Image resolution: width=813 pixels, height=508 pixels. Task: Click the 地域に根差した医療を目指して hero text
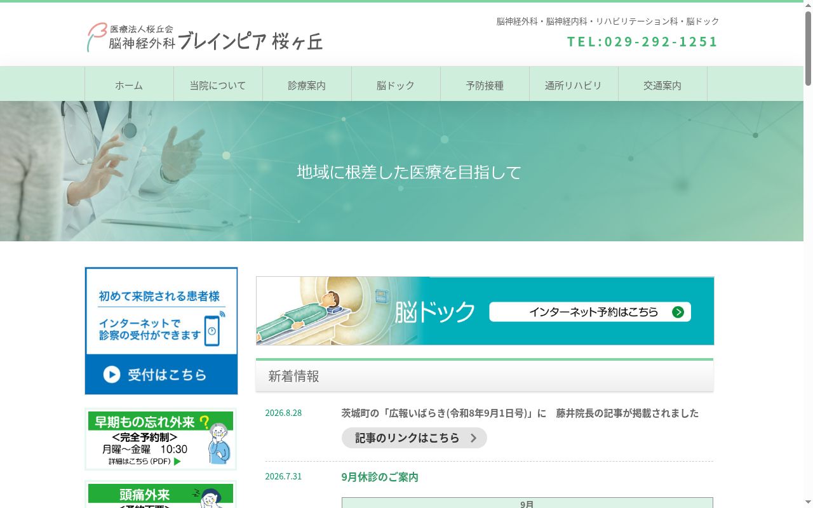tap(409, 172)
